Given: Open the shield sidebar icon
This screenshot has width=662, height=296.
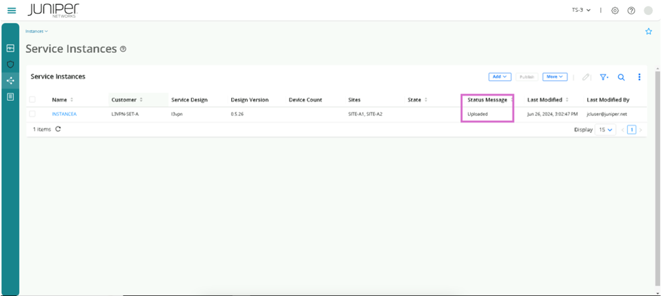Looking at the screenshot, I should pyautogui.click(x=11, y=64).
